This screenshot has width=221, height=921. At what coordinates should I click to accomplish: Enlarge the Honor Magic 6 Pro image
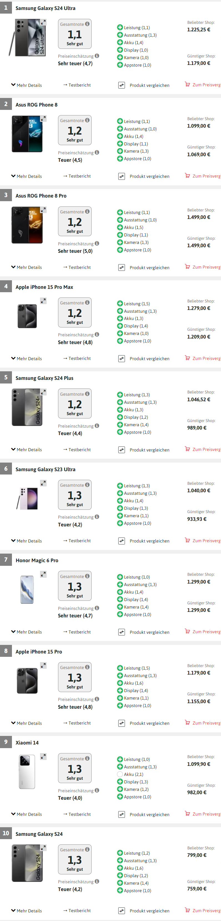[x=43, y=574]
